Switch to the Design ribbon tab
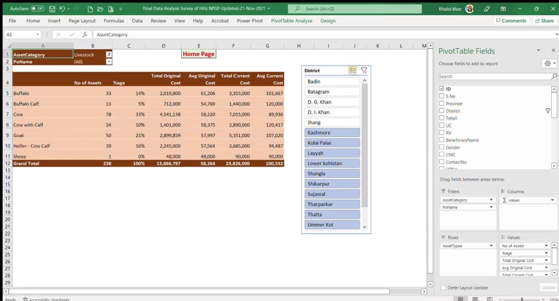Image resolution: width=559 pixels, height=301 pixels. [x=328, y=21]
